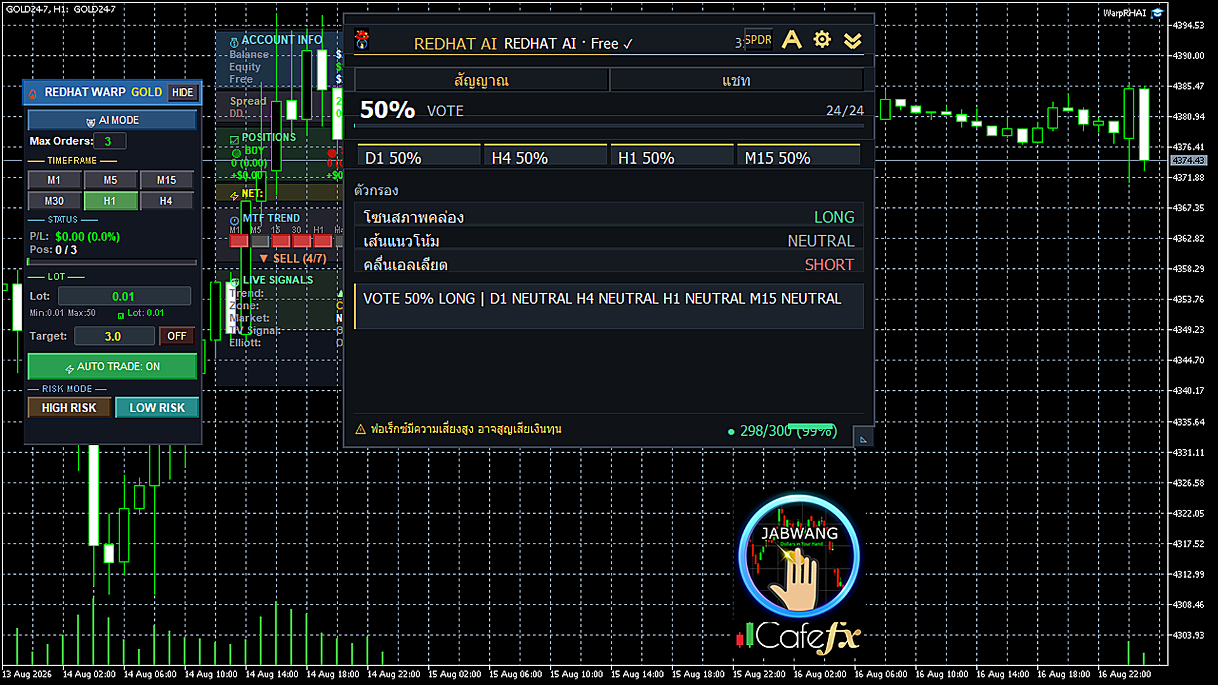Select HIGH RISK mode
This screenshot has height=685, width=1218.
pyautogui.click(x=69, y=408)
